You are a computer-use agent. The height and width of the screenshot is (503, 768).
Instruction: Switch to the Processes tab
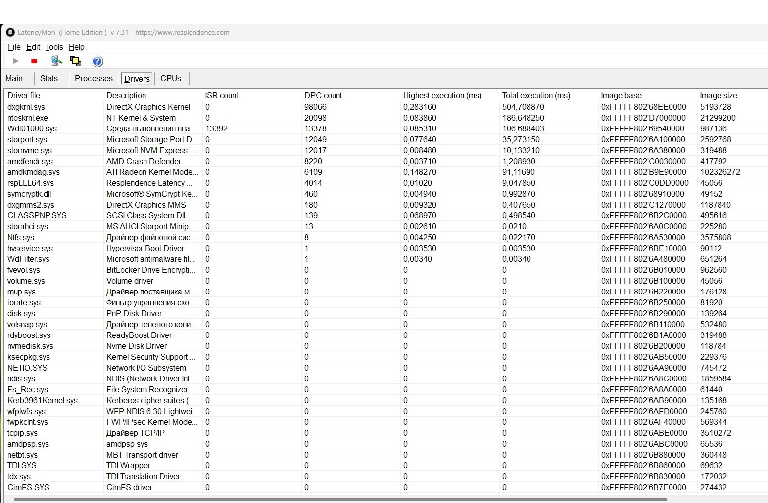click(x=94, y=78)
